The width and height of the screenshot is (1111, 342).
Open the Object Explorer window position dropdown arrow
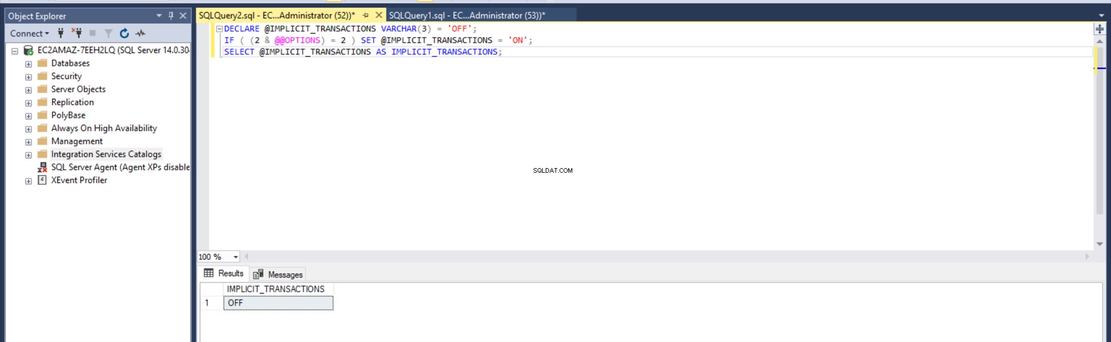tap(159, 16)
